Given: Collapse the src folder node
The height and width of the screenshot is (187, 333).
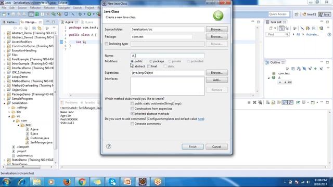Looking at the screenshot, I should click(x=9, y=116).
